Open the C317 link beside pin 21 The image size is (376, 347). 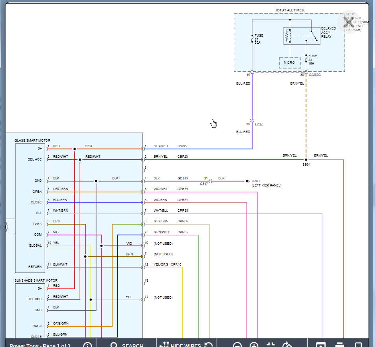[x=204, y=184]
